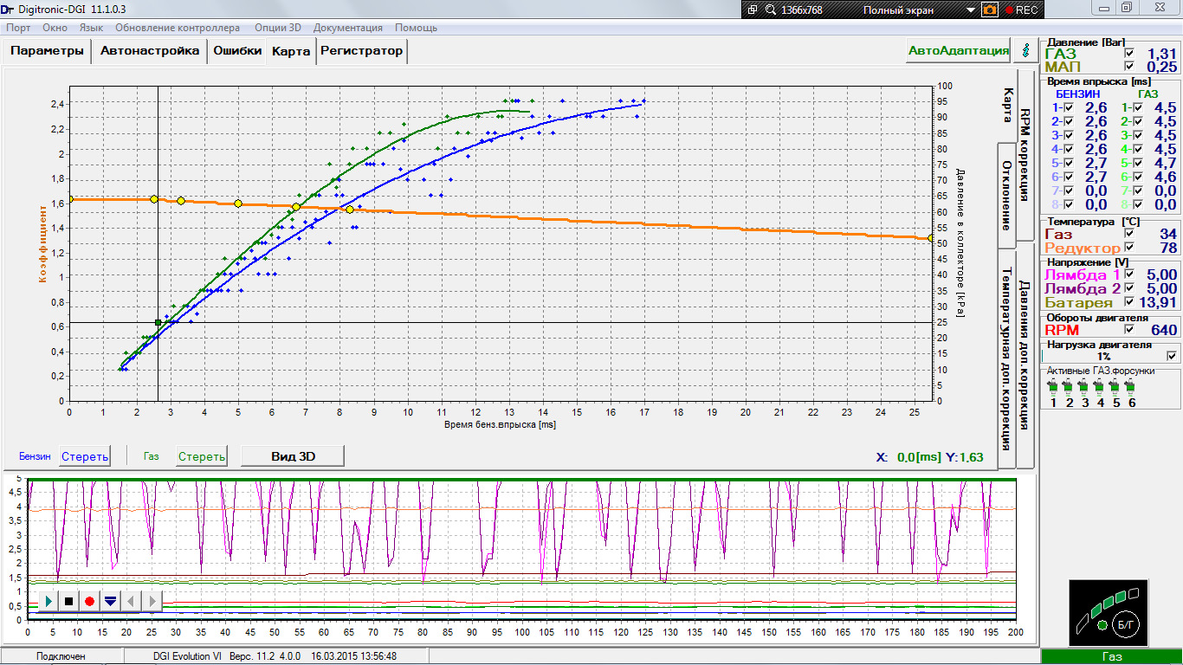Click the Digitronic app icon in the title bar
1183x665 pixels.
click(x=8, y=10)
